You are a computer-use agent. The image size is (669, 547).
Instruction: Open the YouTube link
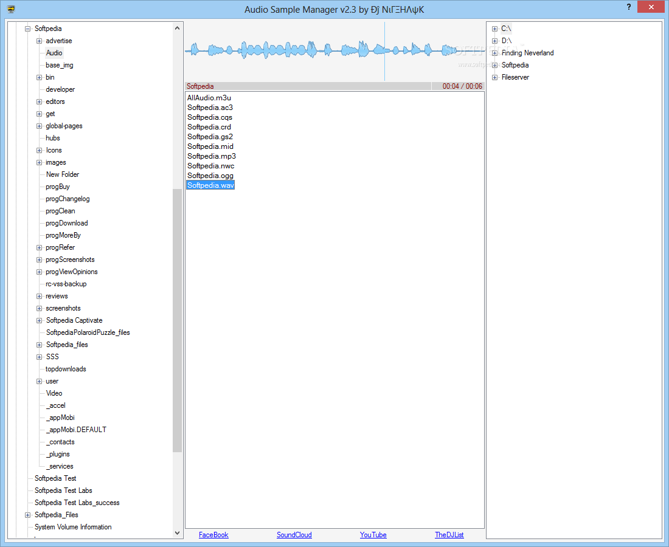(373, 535)
